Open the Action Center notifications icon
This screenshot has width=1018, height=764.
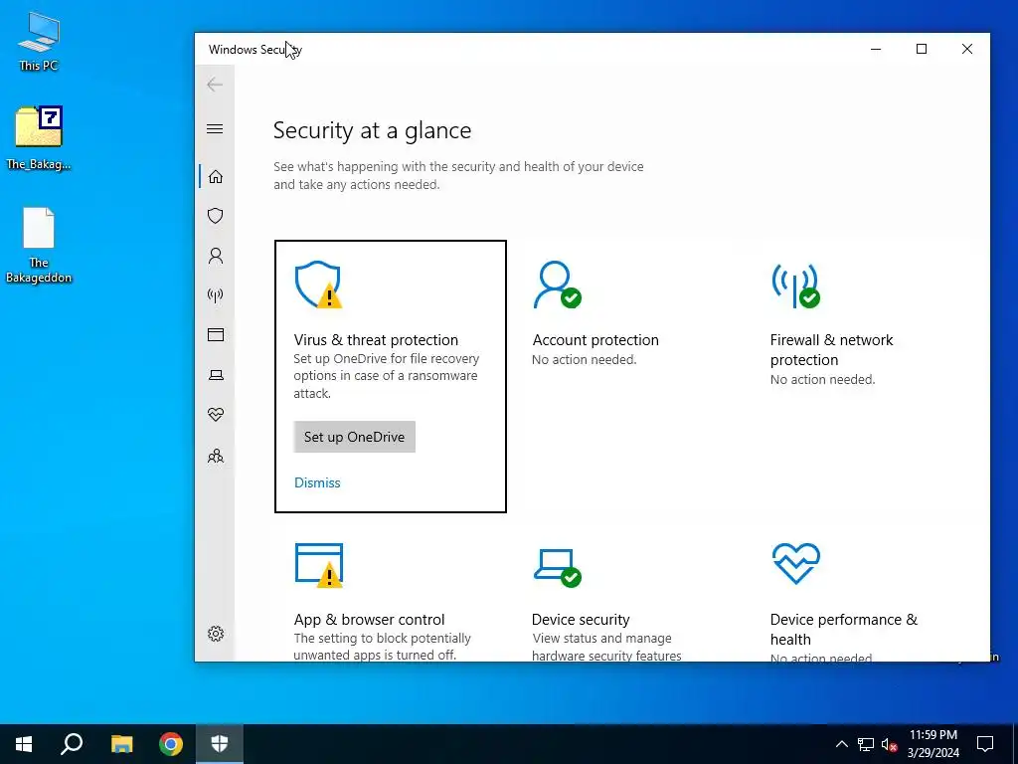click(985, 744)
